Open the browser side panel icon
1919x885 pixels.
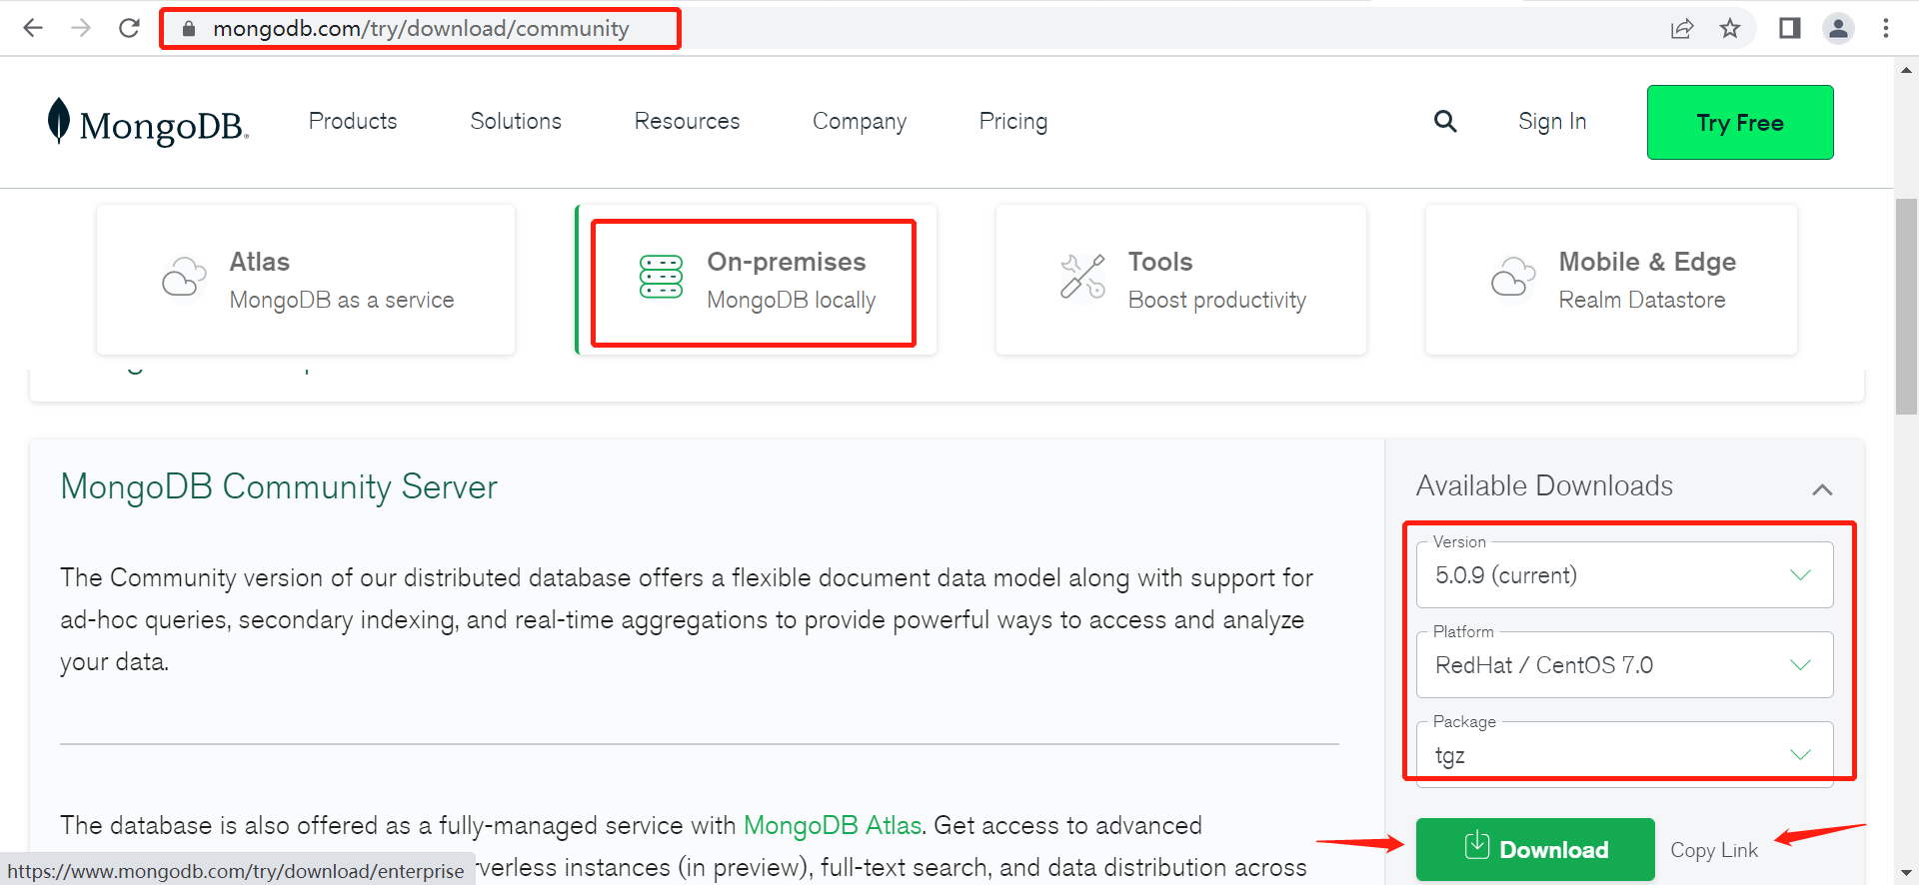1789,28
